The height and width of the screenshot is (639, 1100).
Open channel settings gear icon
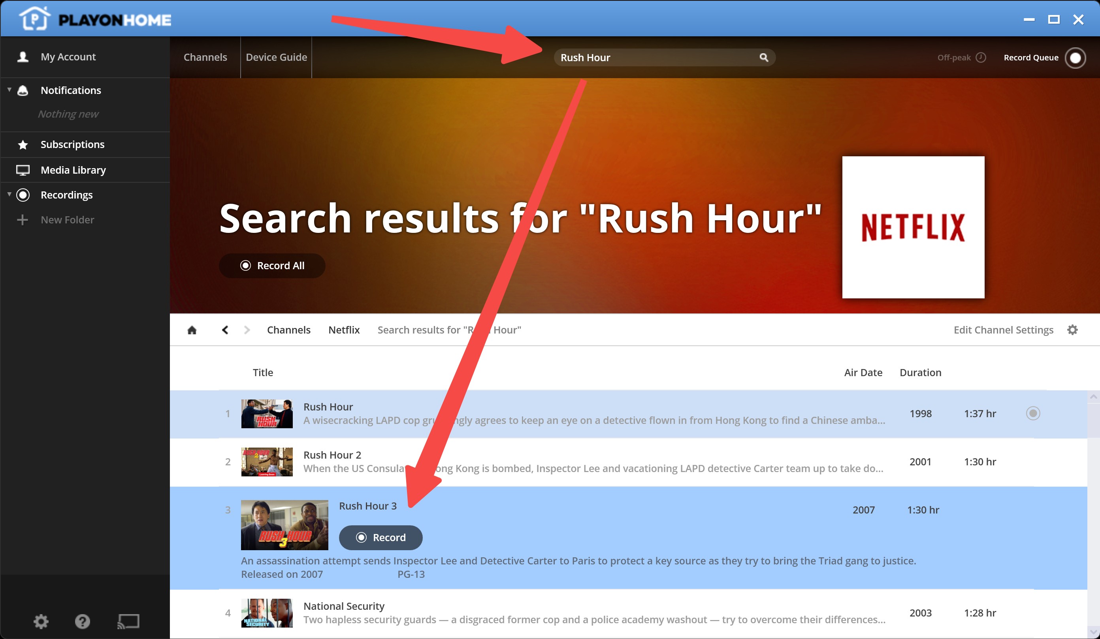[1072, 330]
